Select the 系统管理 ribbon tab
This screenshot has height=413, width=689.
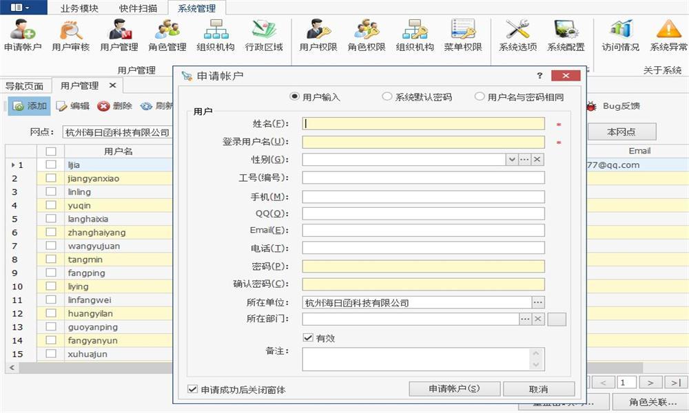(196, 8)
